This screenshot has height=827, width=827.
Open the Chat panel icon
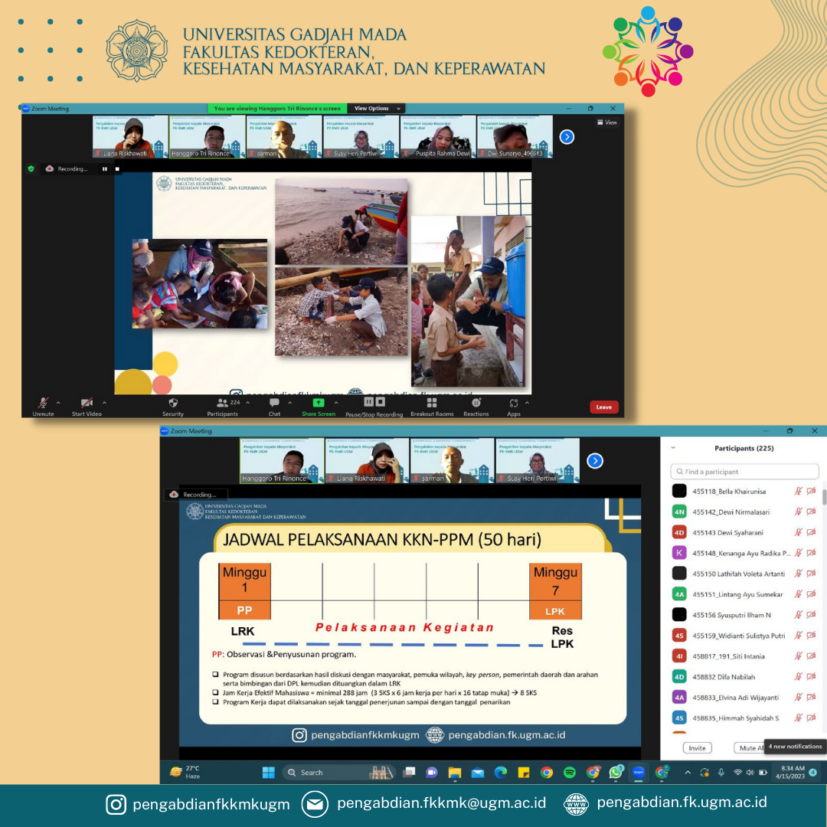[274, 403]
